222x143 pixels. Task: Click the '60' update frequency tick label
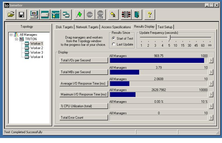pos(203,46)
